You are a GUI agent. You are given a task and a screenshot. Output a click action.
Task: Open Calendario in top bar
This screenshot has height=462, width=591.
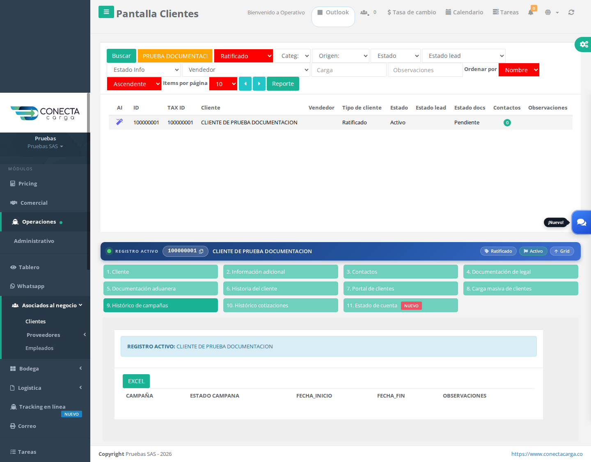click(464, 12)
